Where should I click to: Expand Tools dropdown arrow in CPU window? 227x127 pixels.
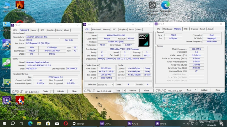[x=124, y=90]
